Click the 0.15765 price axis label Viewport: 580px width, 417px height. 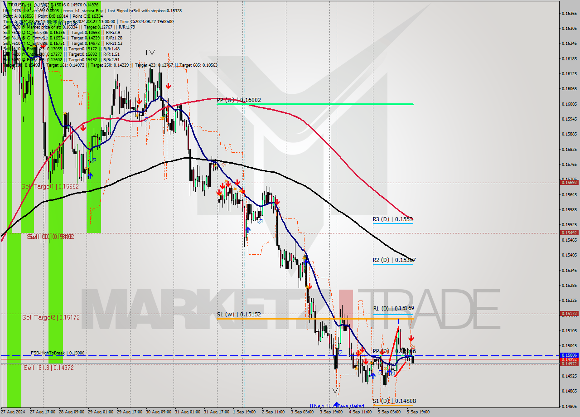click(569, 164)
